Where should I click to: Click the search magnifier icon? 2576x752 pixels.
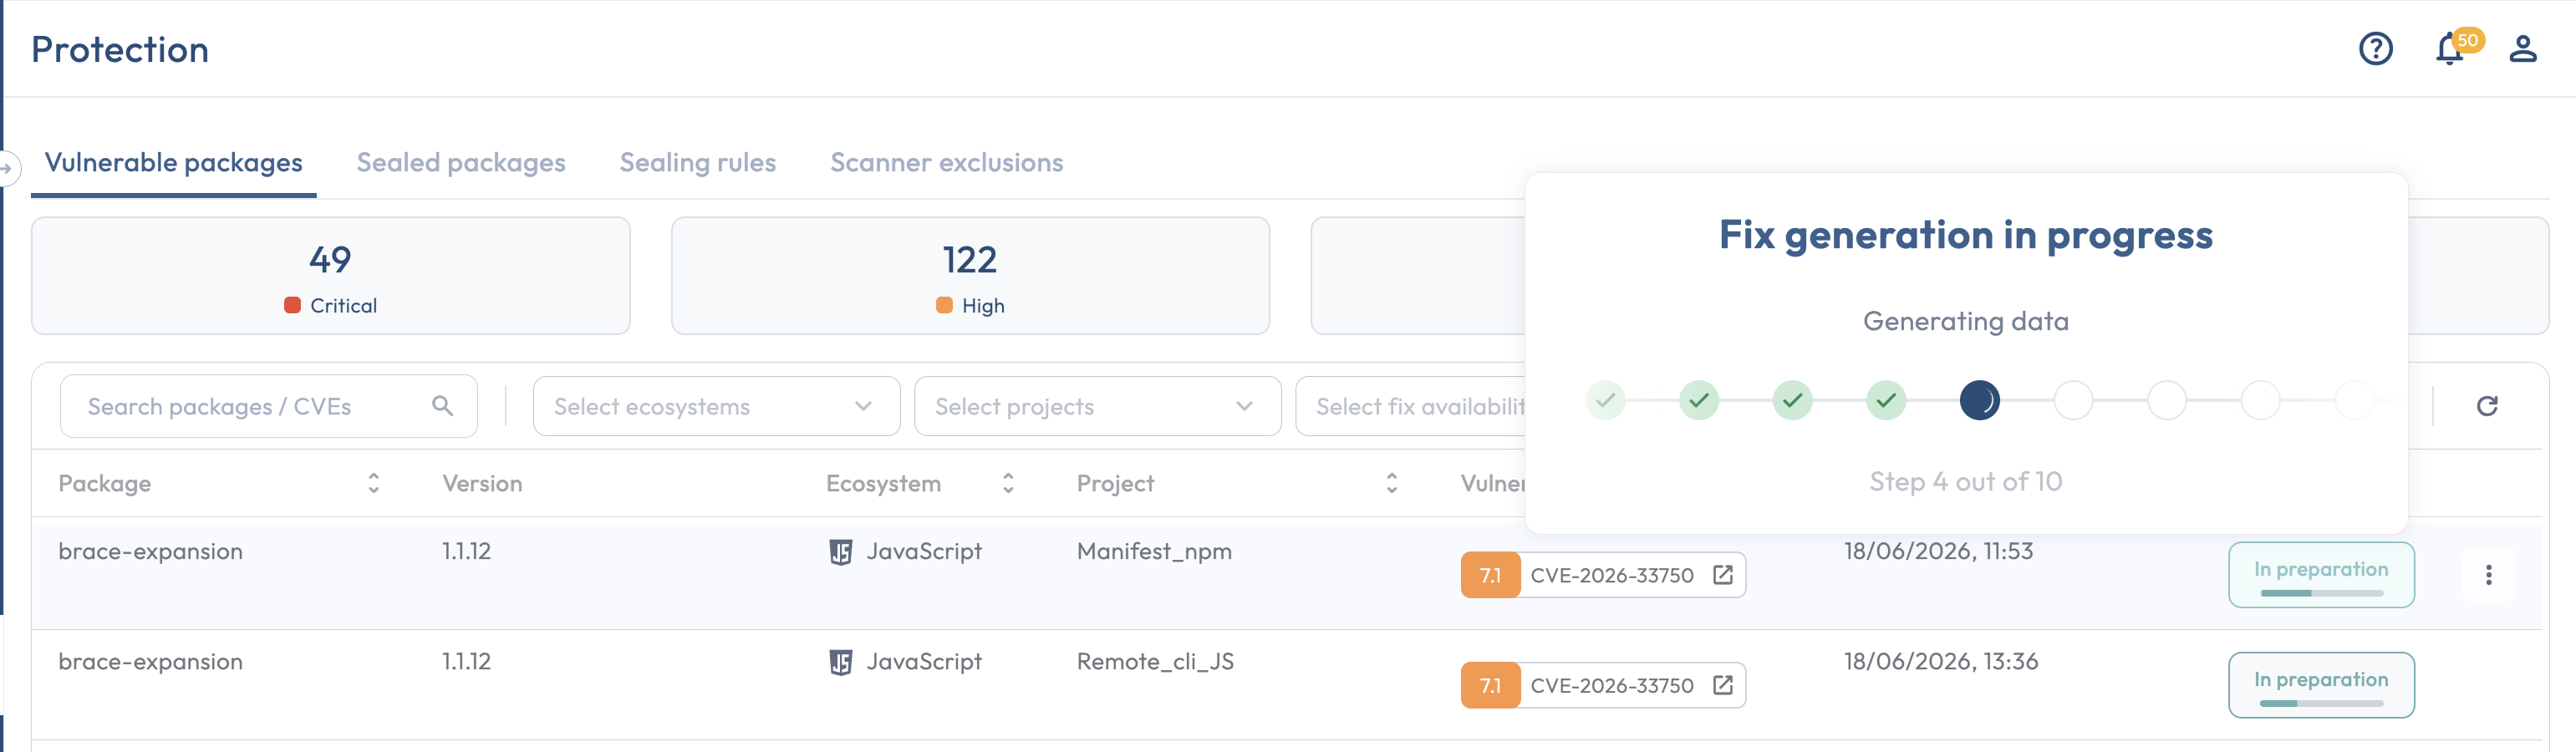coord(442,405)
